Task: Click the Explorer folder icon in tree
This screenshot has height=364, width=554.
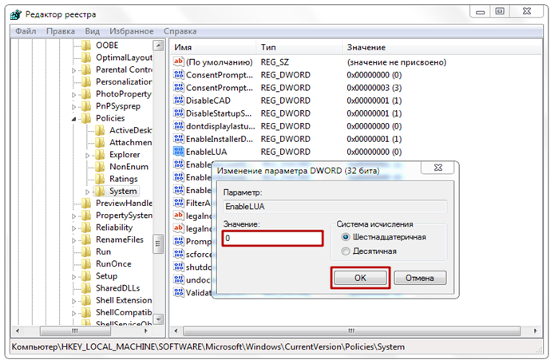Action: click(100, 155)
